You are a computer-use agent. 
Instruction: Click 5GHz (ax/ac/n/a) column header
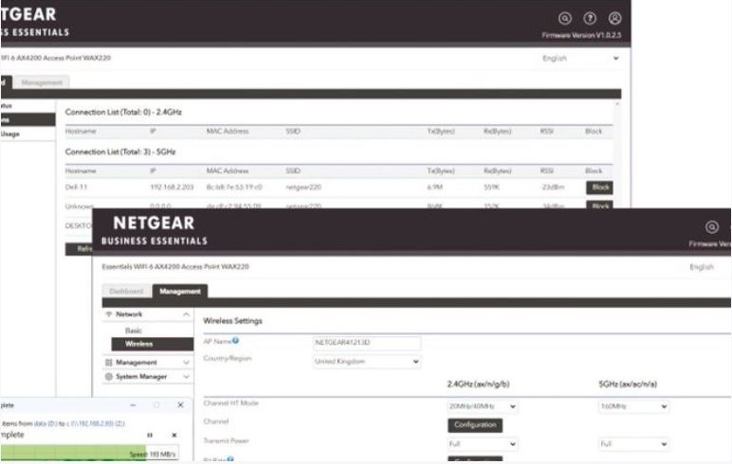628,384
